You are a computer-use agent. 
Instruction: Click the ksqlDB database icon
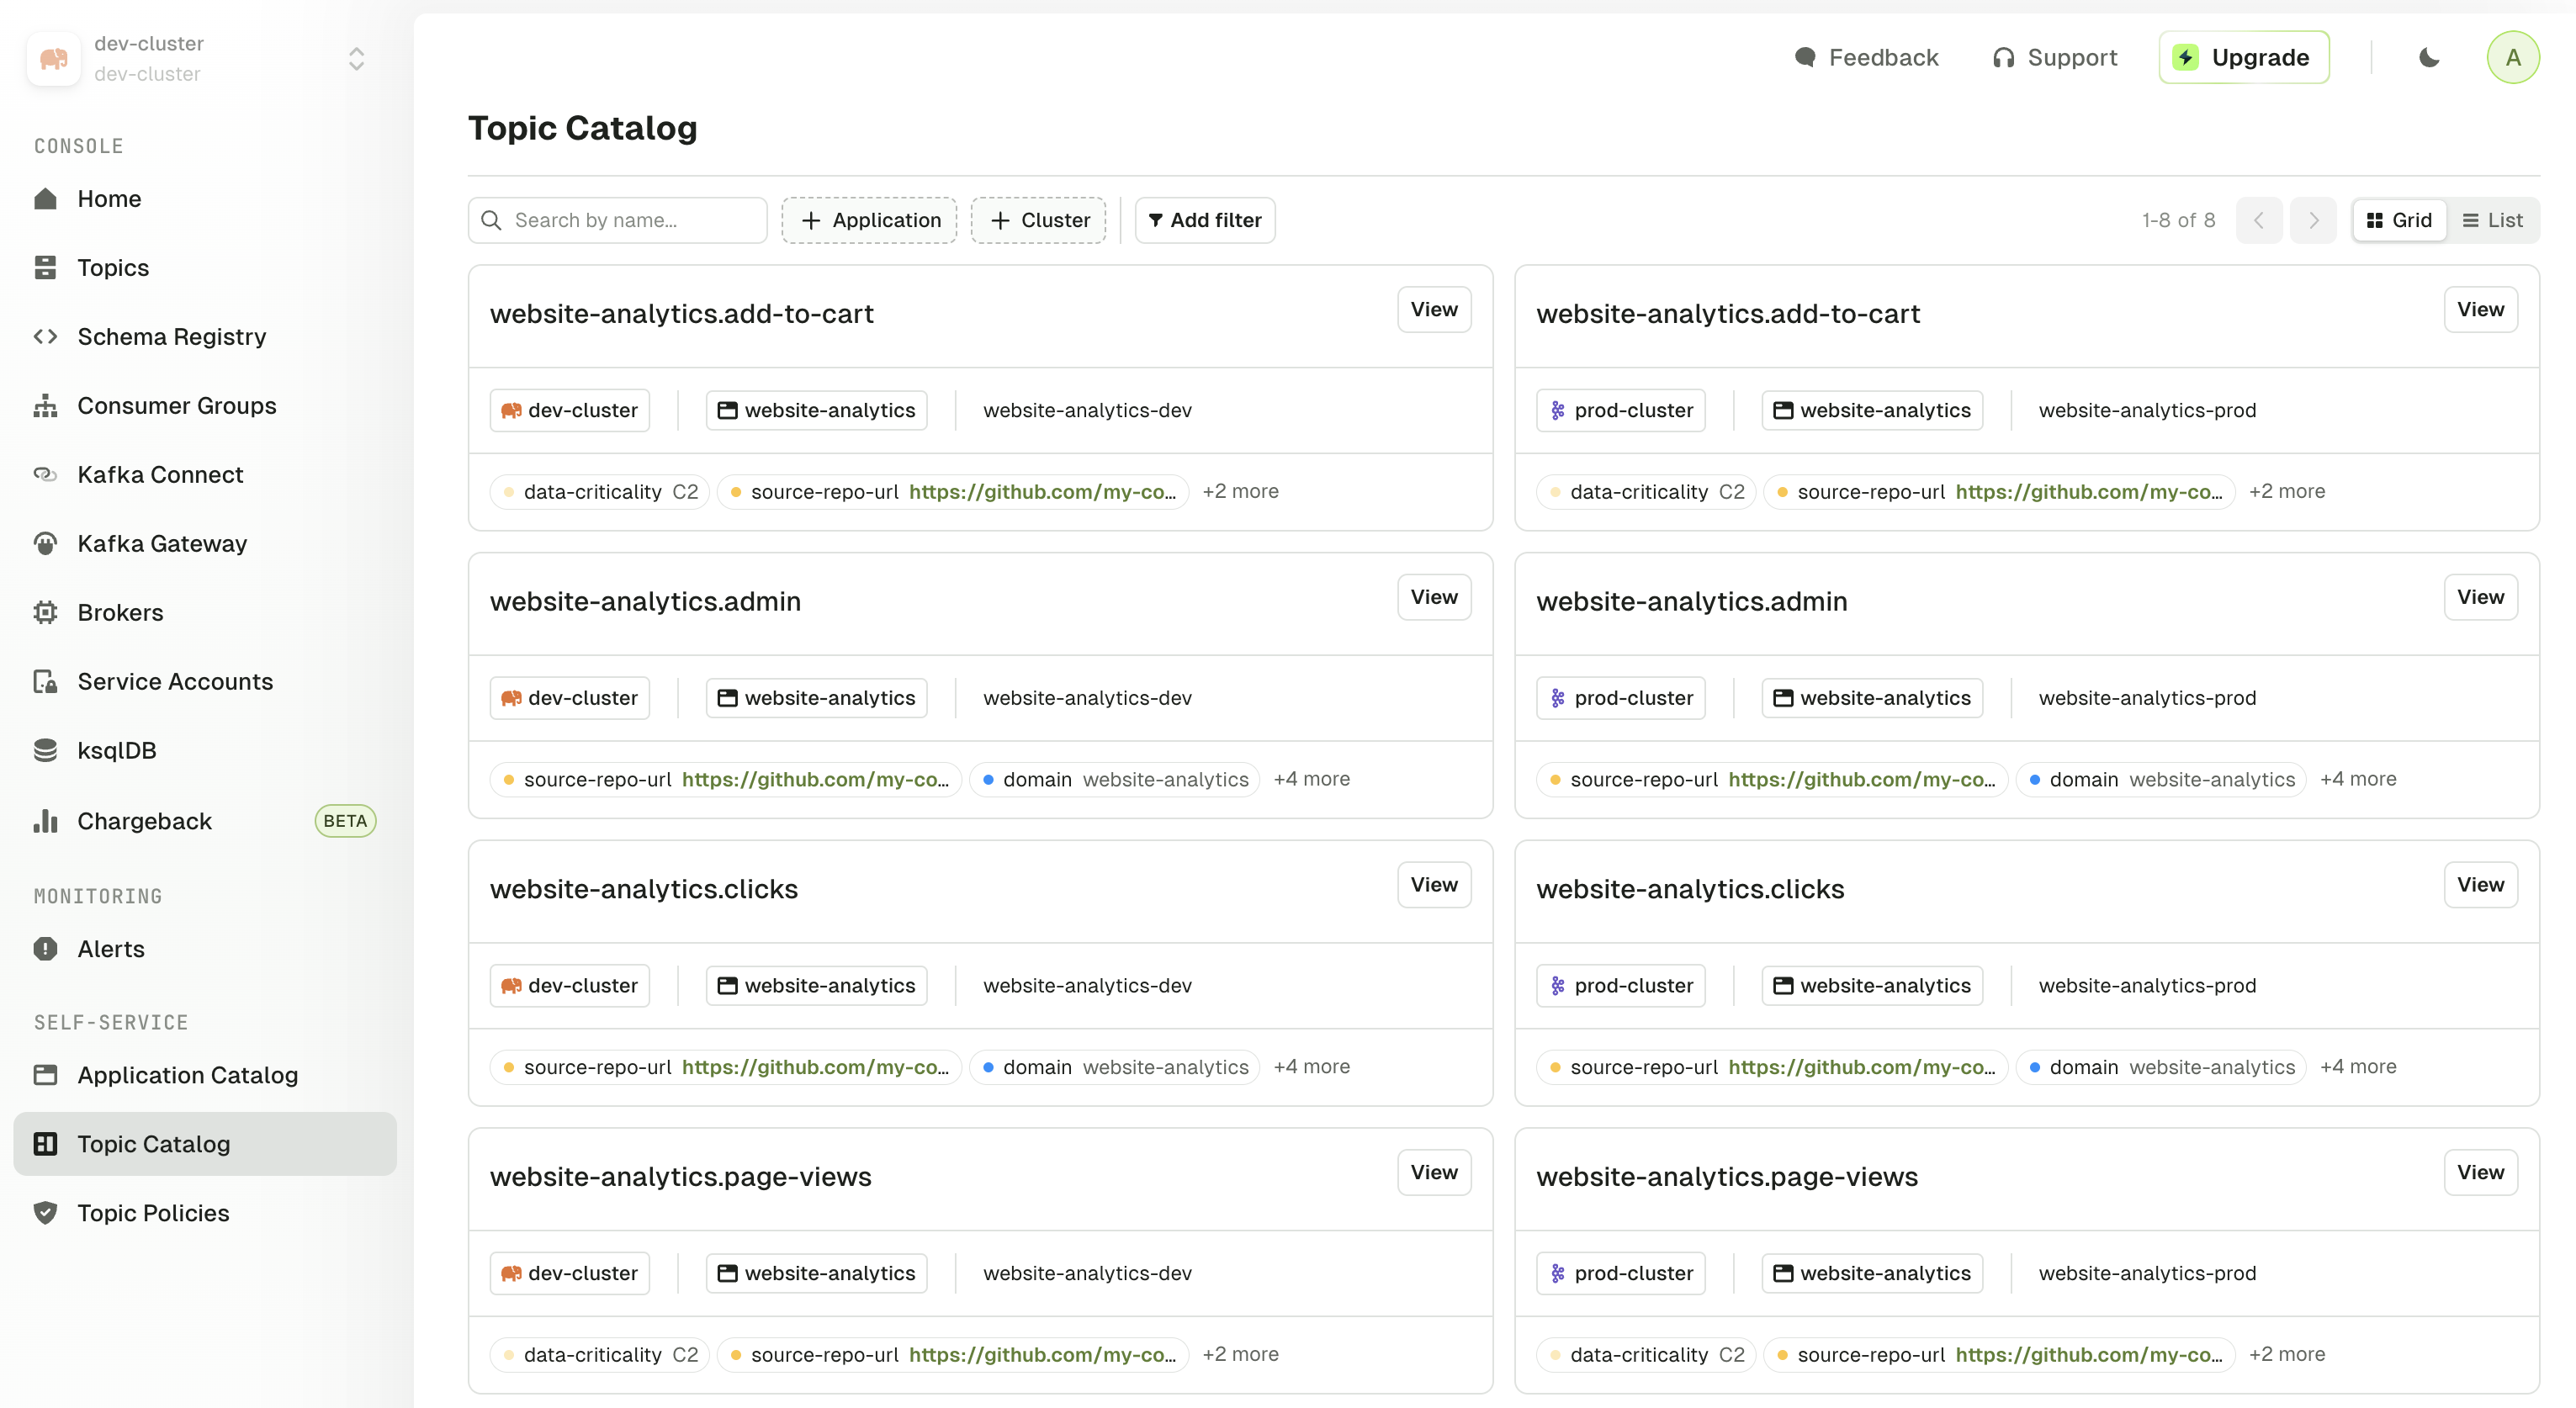(45, 751)
